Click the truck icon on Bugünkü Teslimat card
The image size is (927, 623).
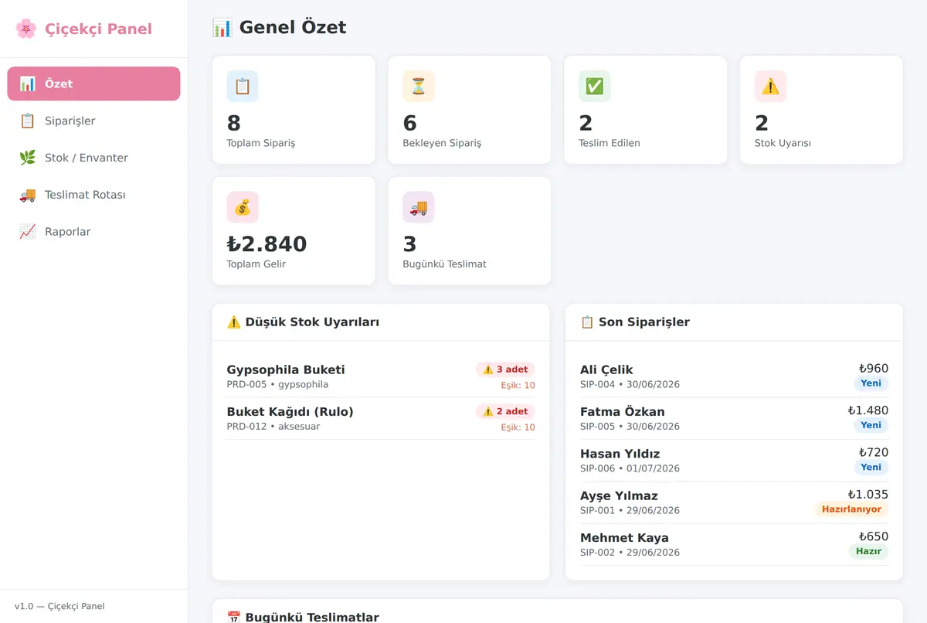tap(419, 207)
